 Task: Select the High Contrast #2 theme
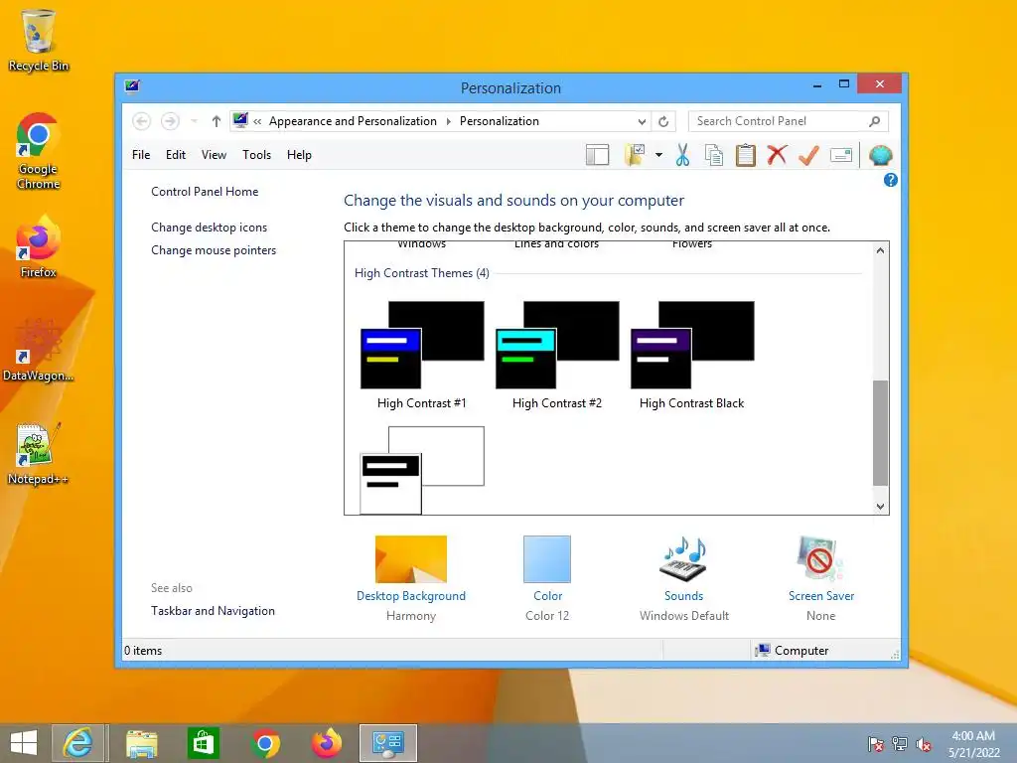(x=556, y=356)
